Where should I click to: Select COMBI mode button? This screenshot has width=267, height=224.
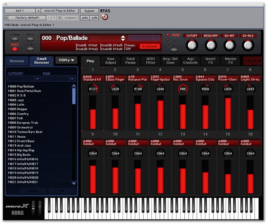click(14, 39)
